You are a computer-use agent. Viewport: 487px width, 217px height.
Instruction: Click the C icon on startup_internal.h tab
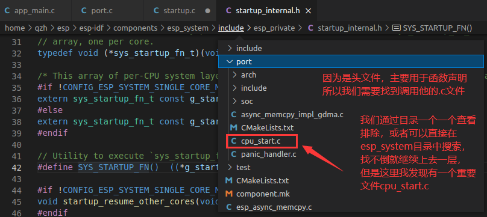pyautogui.click(x=228, y=11)
